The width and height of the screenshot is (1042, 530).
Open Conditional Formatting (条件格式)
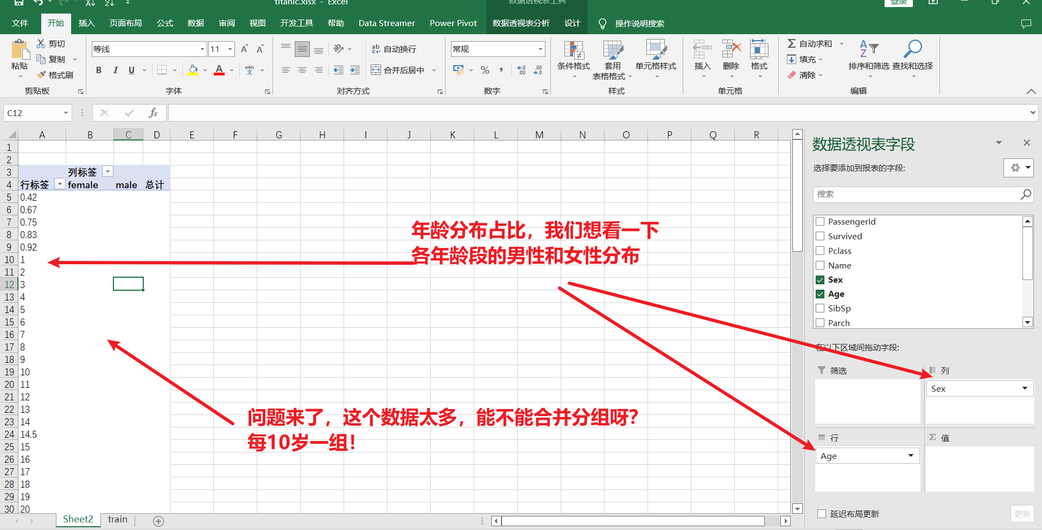click(x=574, y=60)
